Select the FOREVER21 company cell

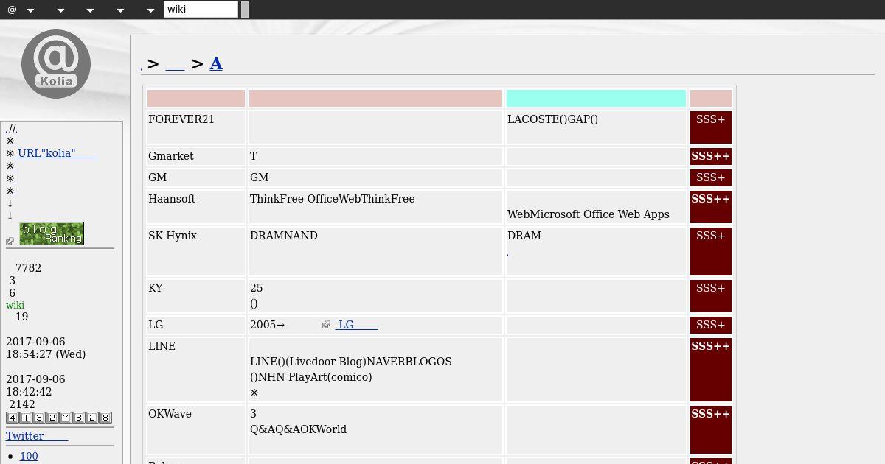pos(196,127)
